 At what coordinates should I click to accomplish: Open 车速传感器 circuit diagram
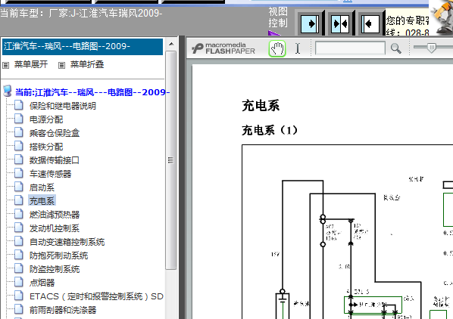(x=50, y=174)
